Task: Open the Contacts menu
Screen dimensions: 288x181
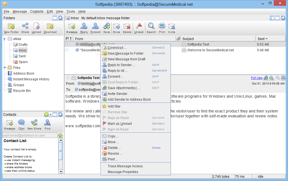Action: [37, 12]
